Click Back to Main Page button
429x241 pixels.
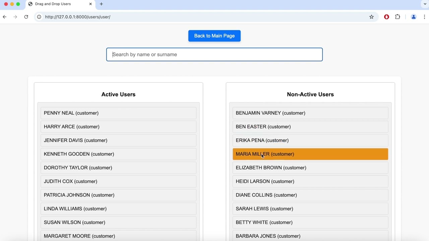click(x=214, y=36)
